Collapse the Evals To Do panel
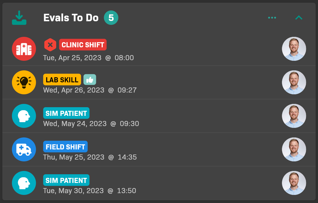This screenshot has width=318, height=203. point(299,18)
